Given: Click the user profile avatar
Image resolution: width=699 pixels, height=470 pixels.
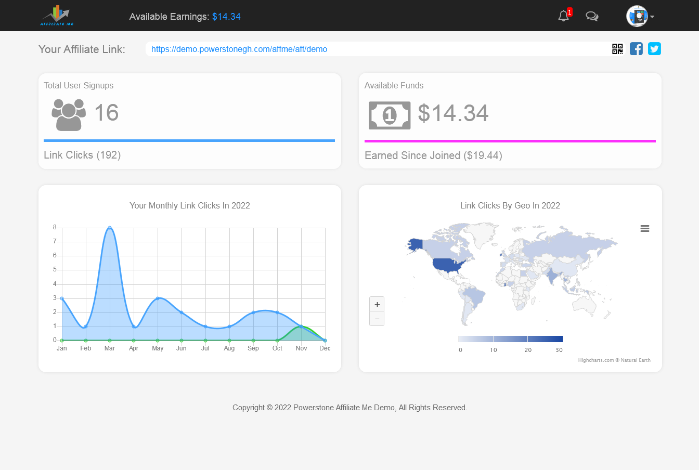Looking at the screenshot, I should tap(637, 16).
